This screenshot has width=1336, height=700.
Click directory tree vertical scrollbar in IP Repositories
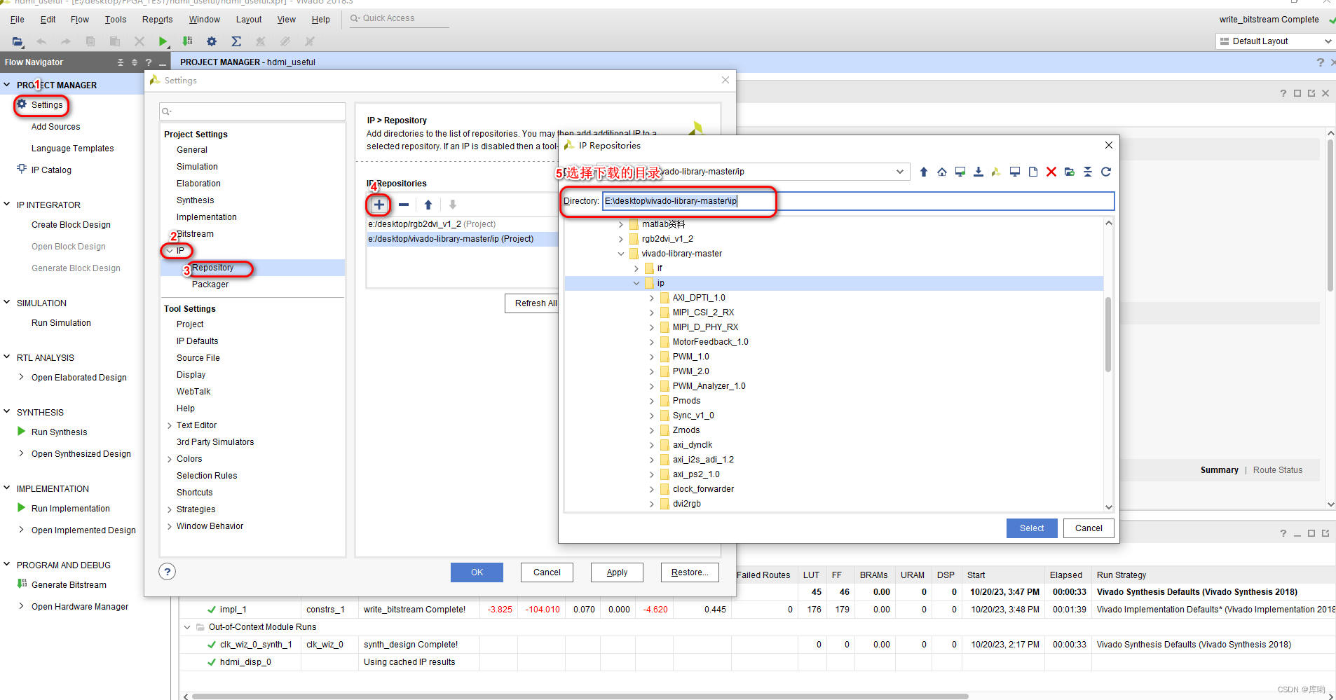(1108, 335)
